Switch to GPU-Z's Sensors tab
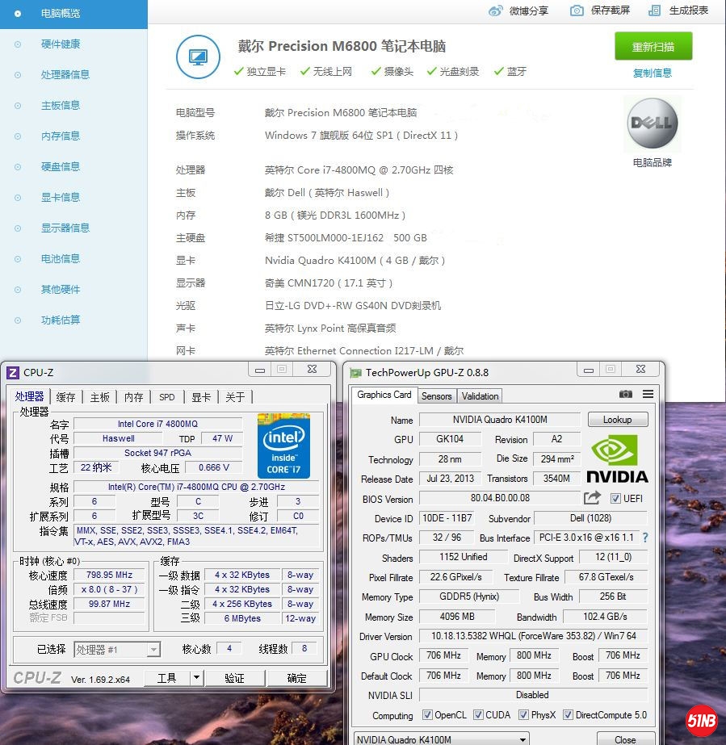Viewport: 726px width, 745px height. (436, 396)
